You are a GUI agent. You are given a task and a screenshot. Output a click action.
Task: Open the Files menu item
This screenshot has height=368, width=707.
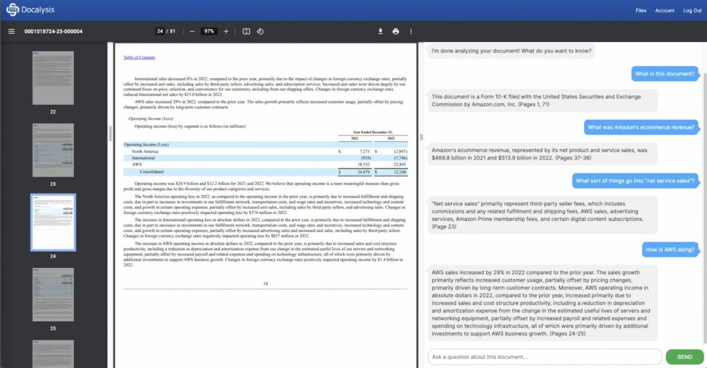pyautogui.click(x=641, y=10)
